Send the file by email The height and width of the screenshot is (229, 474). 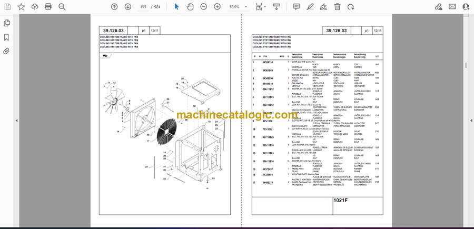coord(452,7)
